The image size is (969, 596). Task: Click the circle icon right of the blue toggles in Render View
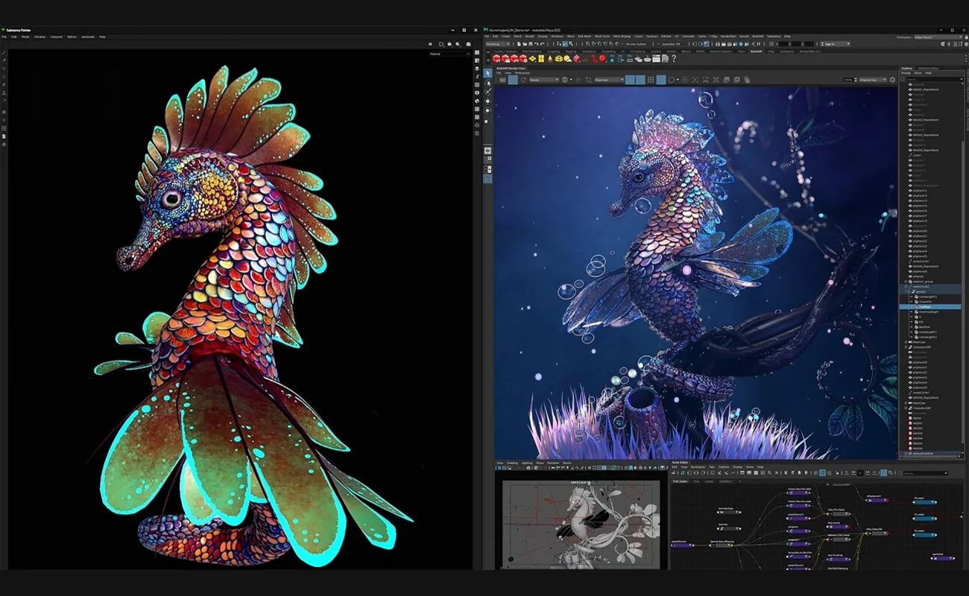tap(672, 80)
